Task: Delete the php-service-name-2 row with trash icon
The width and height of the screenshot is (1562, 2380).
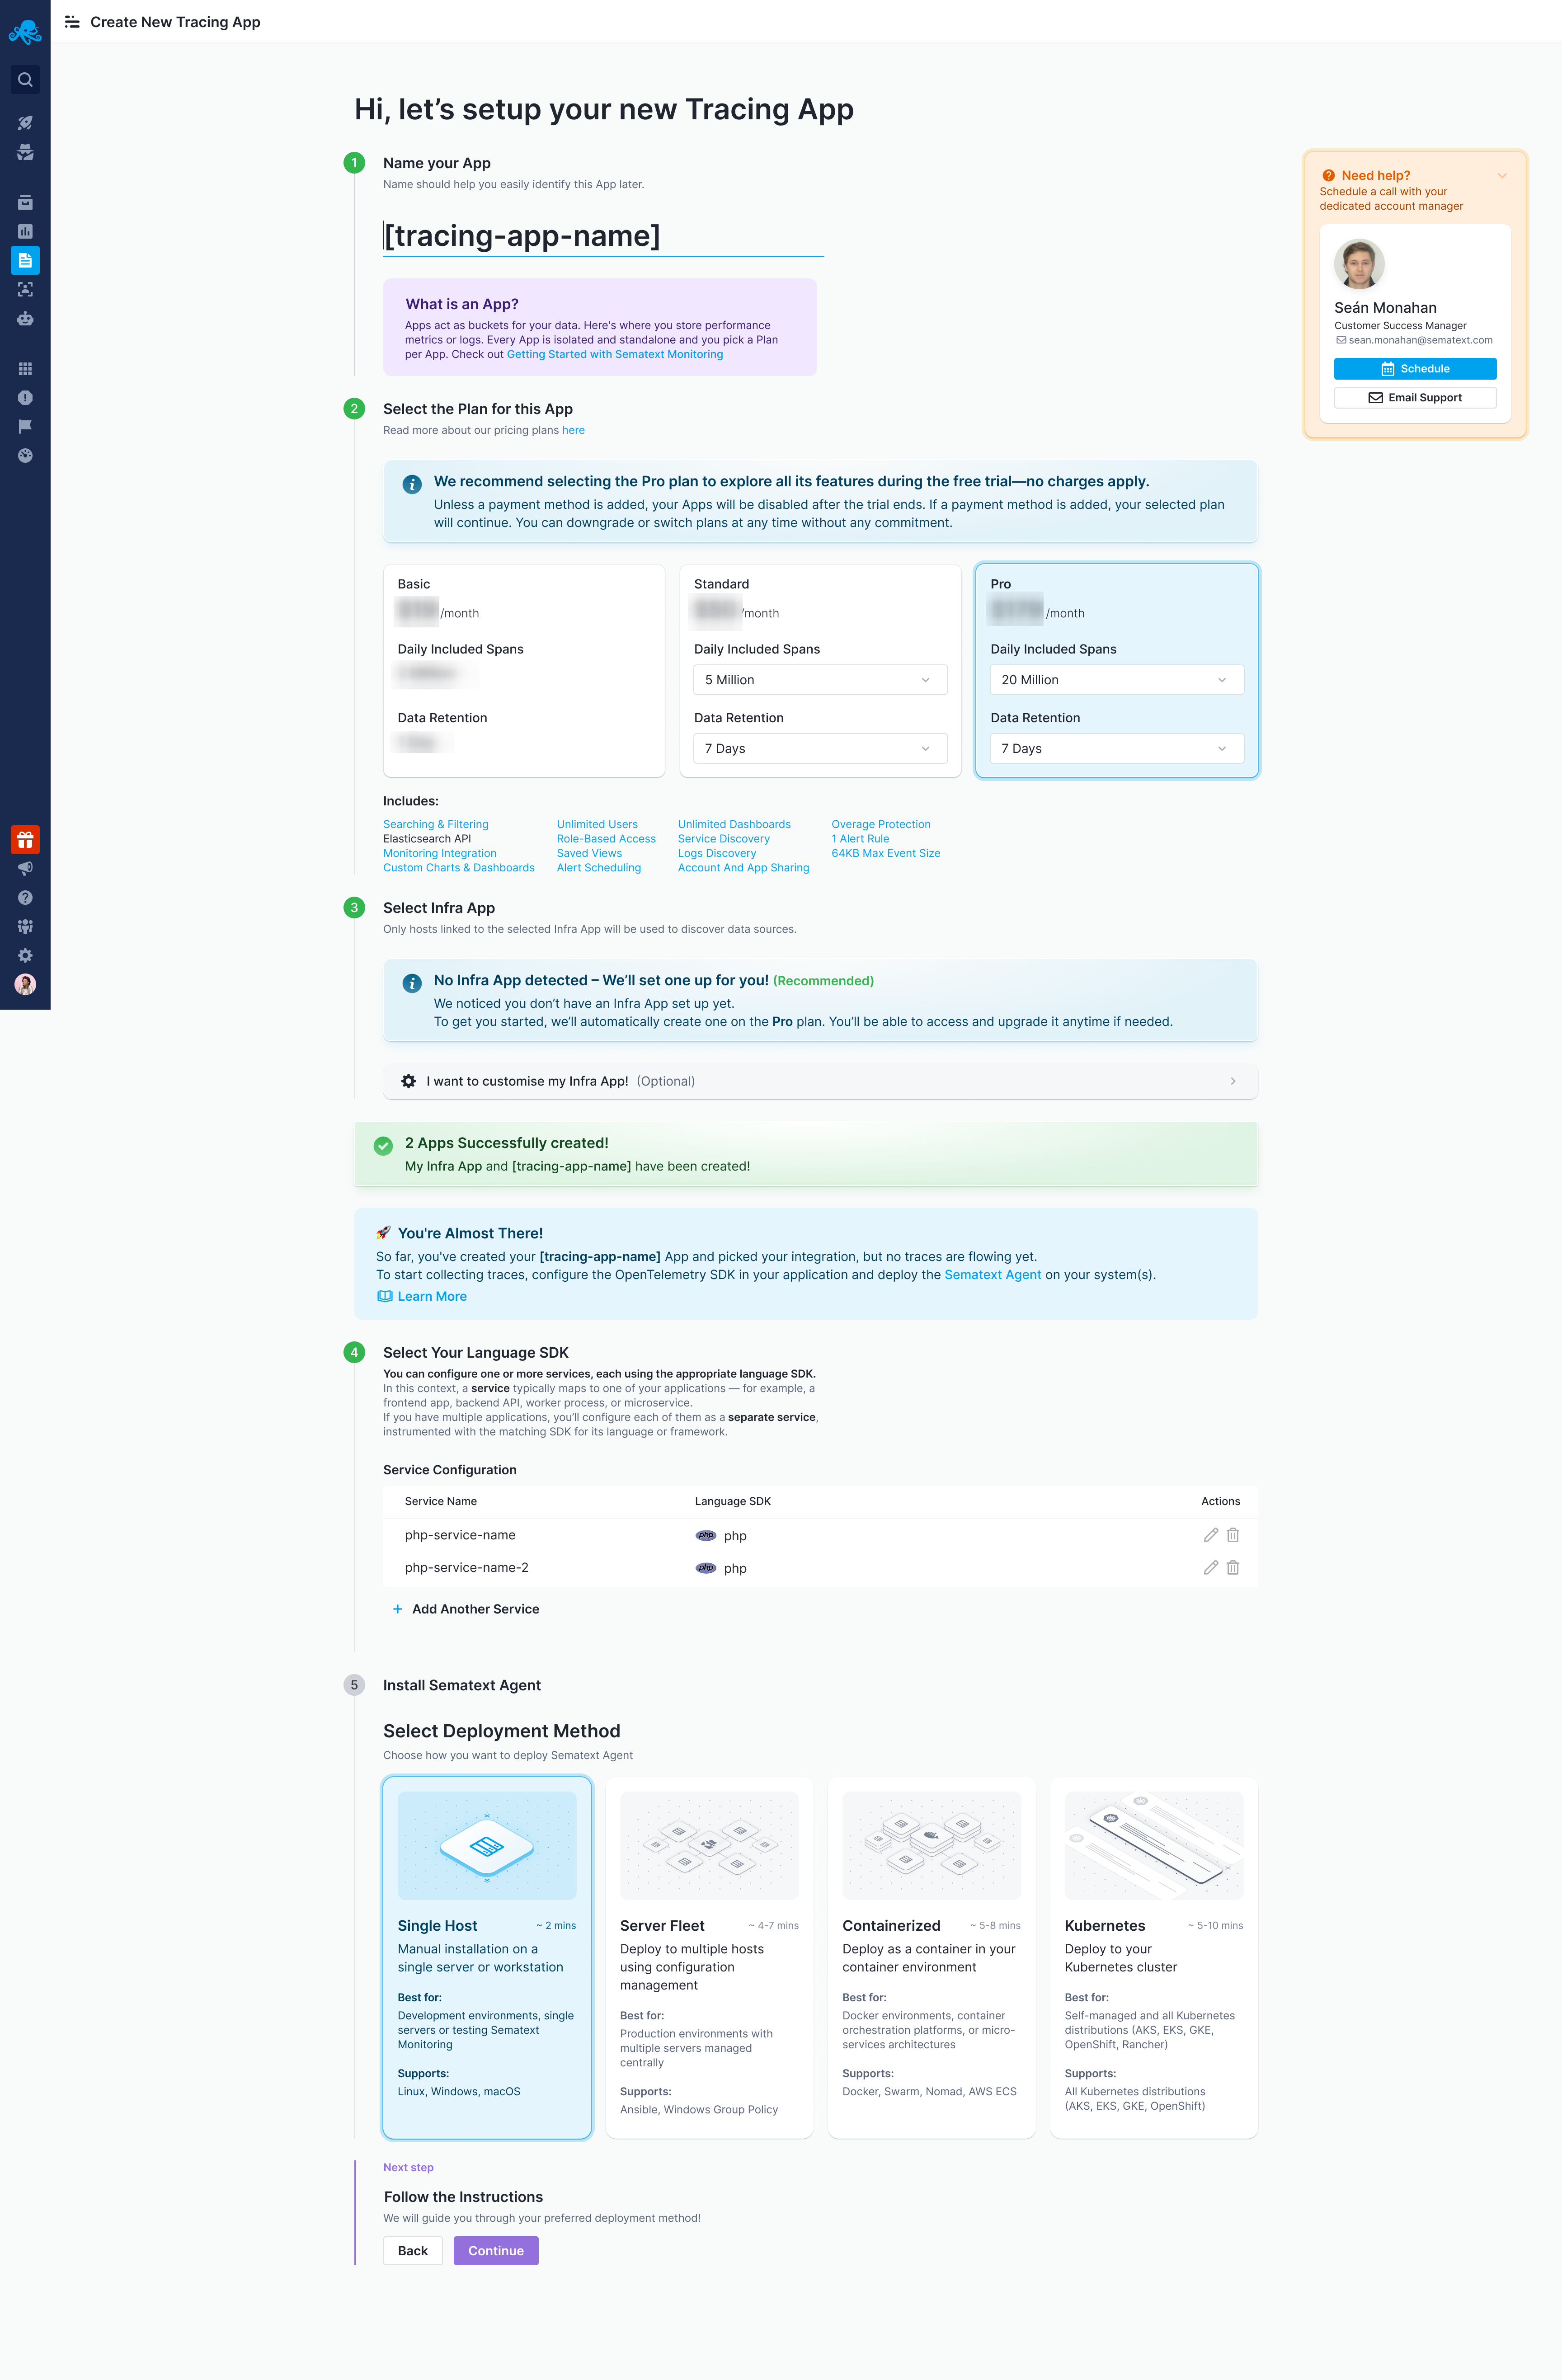Action: coord(1232,1567)
